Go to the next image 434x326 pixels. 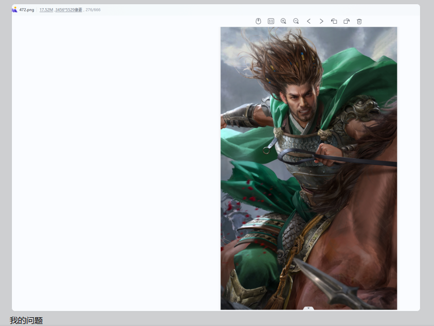point(321,21)
